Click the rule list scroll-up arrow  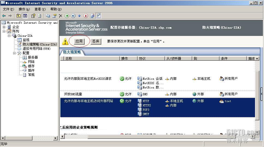(257, 59)
